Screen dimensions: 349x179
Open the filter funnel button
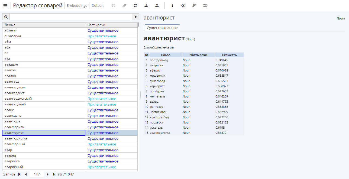click(136, 17)
